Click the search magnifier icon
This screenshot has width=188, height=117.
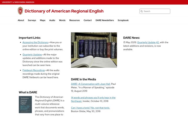142,11
